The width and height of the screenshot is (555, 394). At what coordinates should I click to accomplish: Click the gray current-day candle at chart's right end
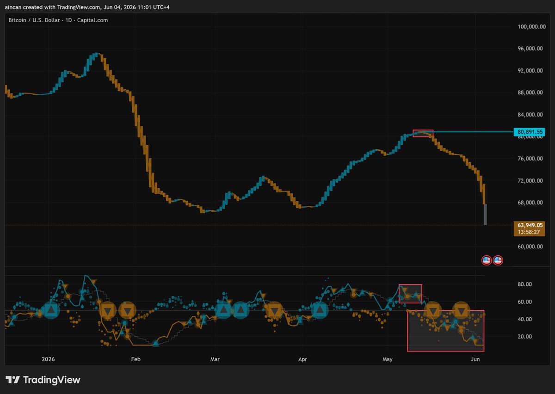click(x=485, y=215)
